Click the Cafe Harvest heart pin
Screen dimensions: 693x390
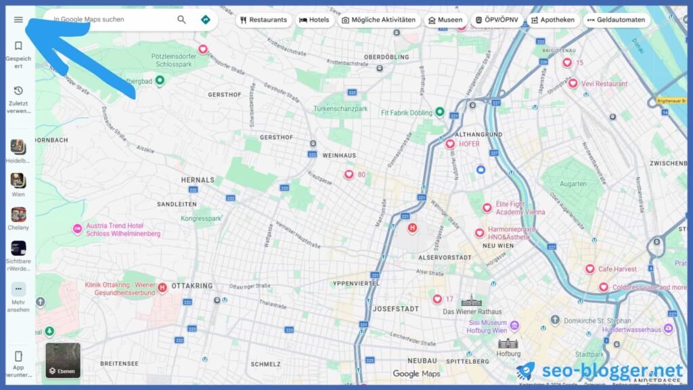(x=589, y=269)
